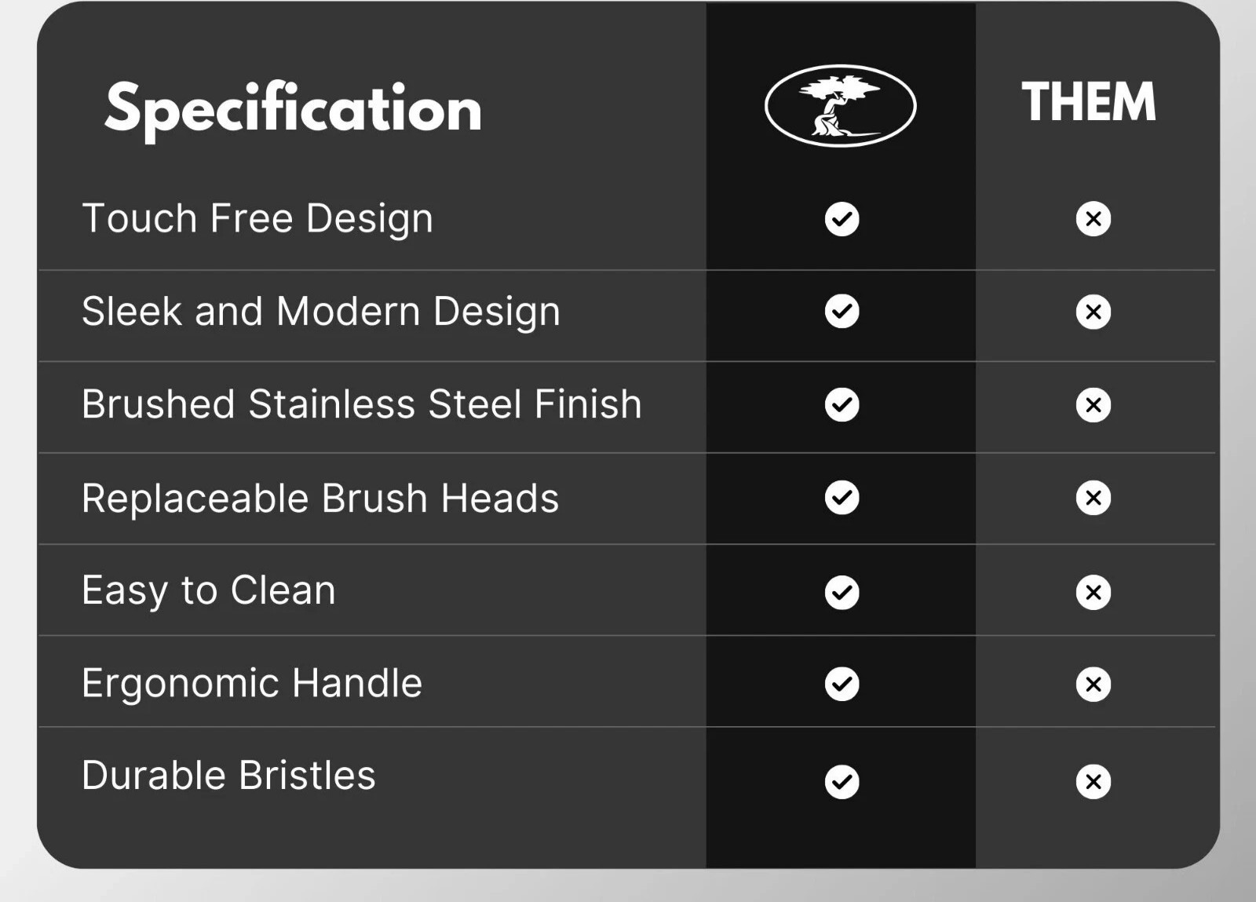Image resolution: width=1256 pixels, height=902 pixels.
Task: Click the checkmark for Brushed Stainless Steel Finish
Action: click(x=842, y=404)
